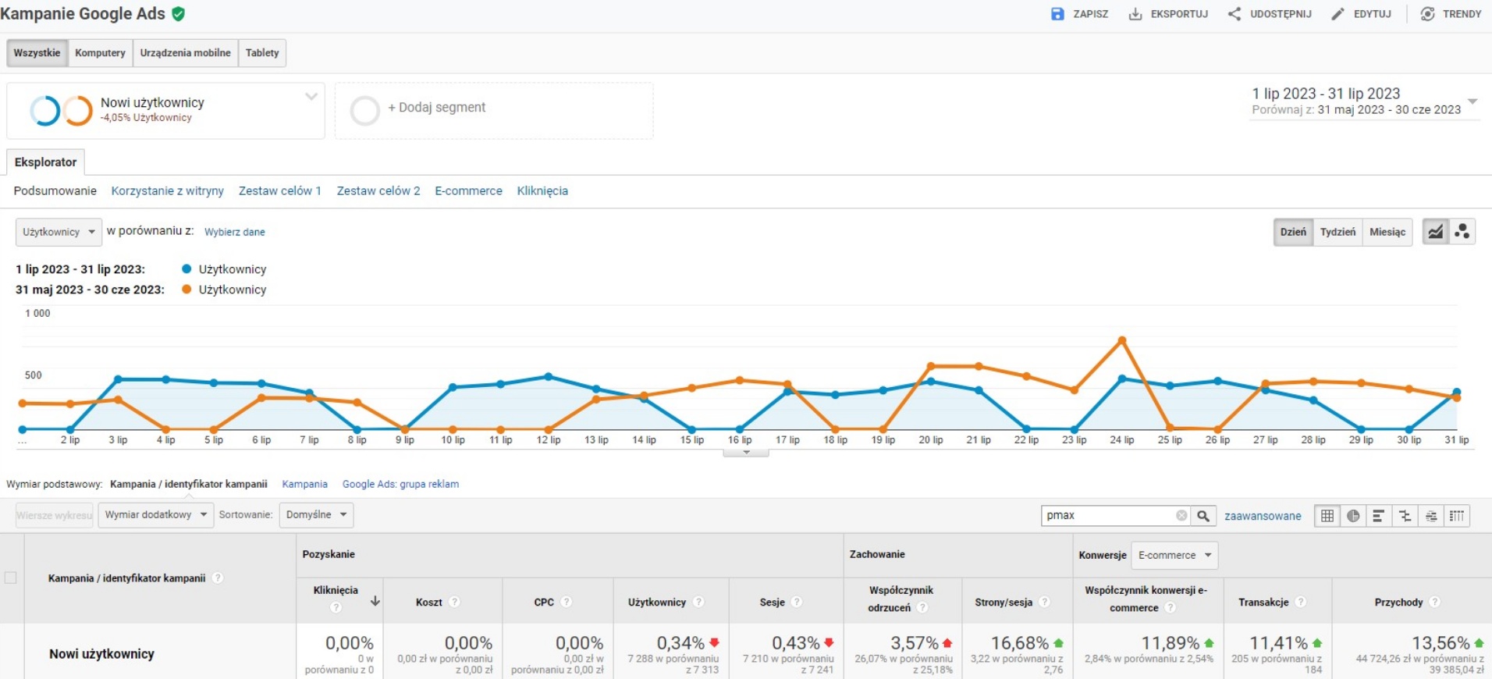1492x679 pixels.
Task: Click the export download icon
Action: 1135,14
